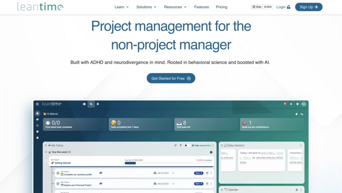Open the My ToDos widget kebab menu

pos(213,145)
